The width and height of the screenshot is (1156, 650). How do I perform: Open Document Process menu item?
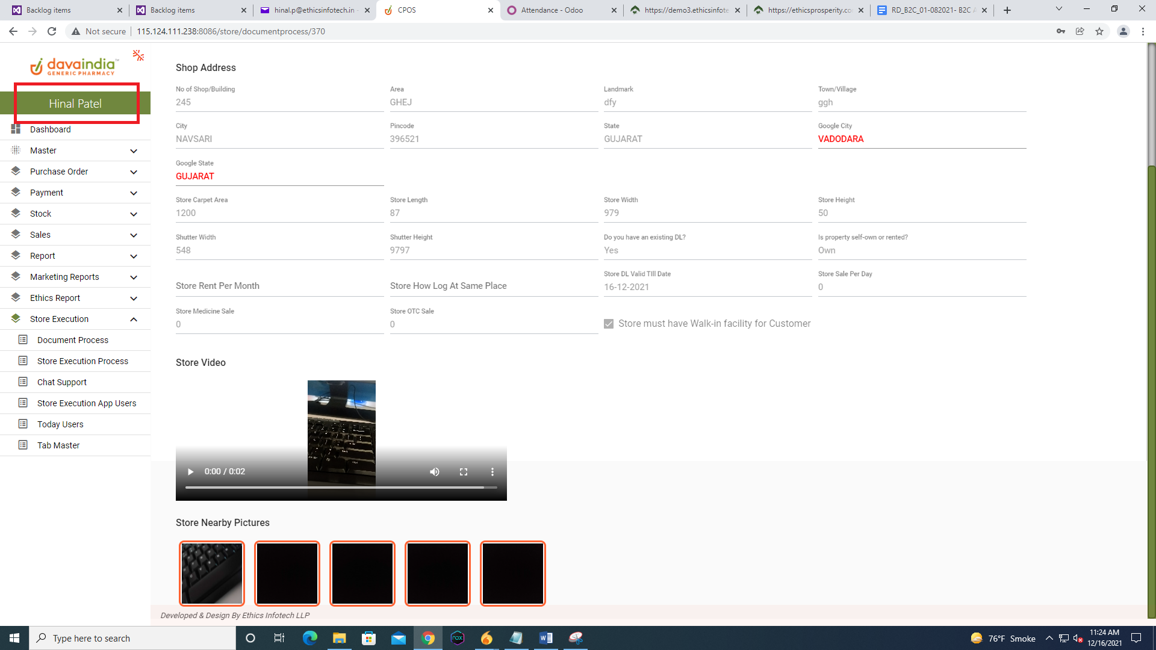(x=73, y=340)
